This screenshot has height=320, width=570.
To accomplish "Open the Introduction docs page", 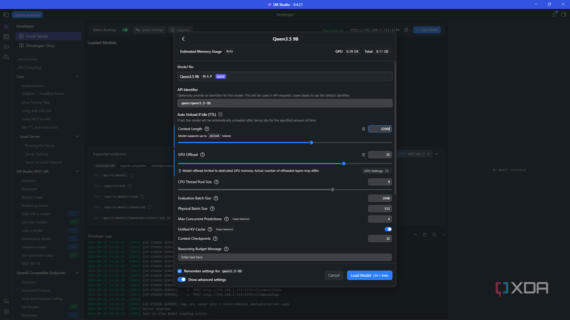I will coord(28,59).
